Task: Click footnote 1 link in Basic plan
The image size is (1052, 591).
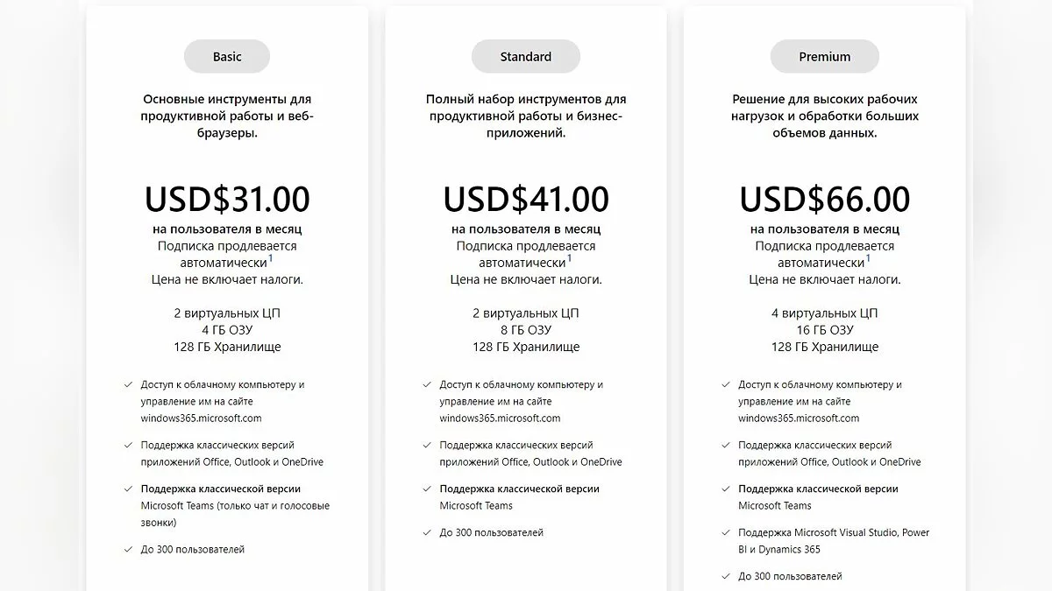Action: (x=271, y=258)
